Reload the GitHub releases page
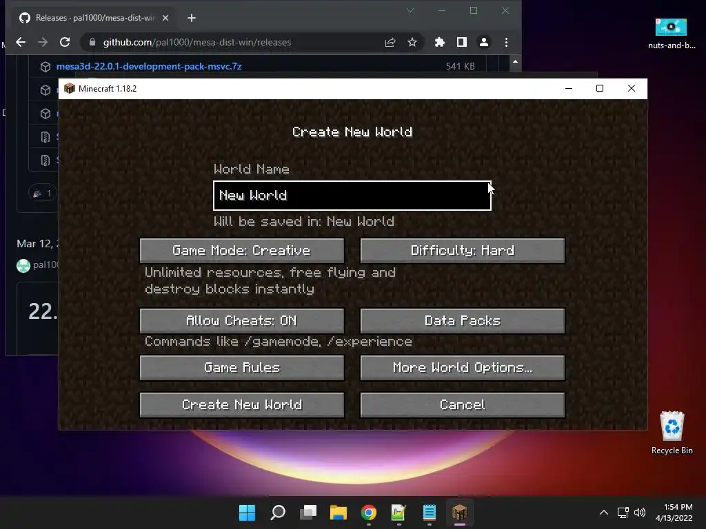The height and width of the screenshot is (529, 706). [65, 42]
